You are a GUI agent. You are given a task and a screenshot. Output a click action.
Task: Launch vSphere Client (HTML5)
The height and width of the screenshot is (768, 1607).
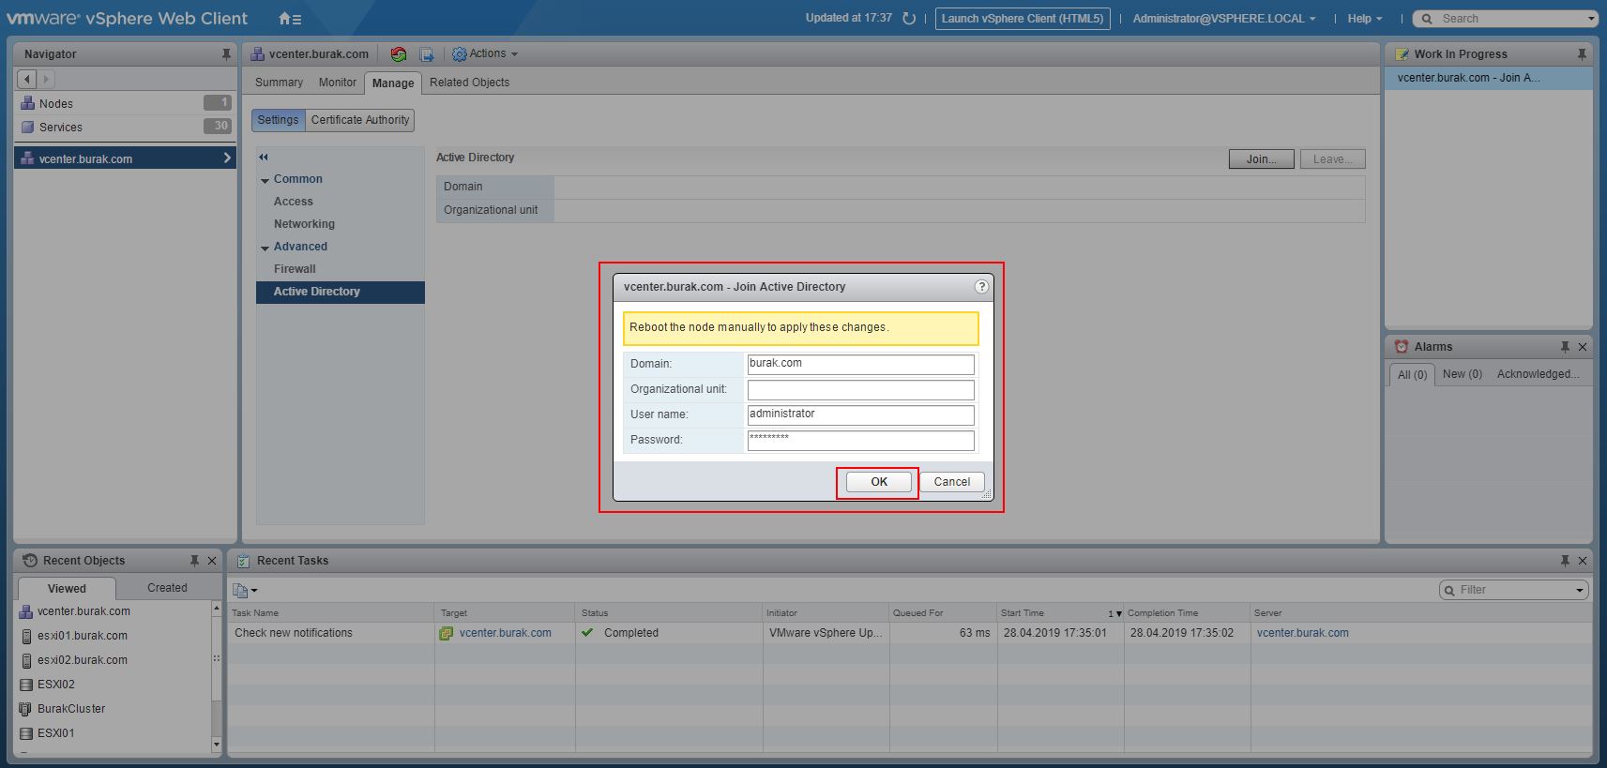pyautogui.click(x=1023, y=19)
